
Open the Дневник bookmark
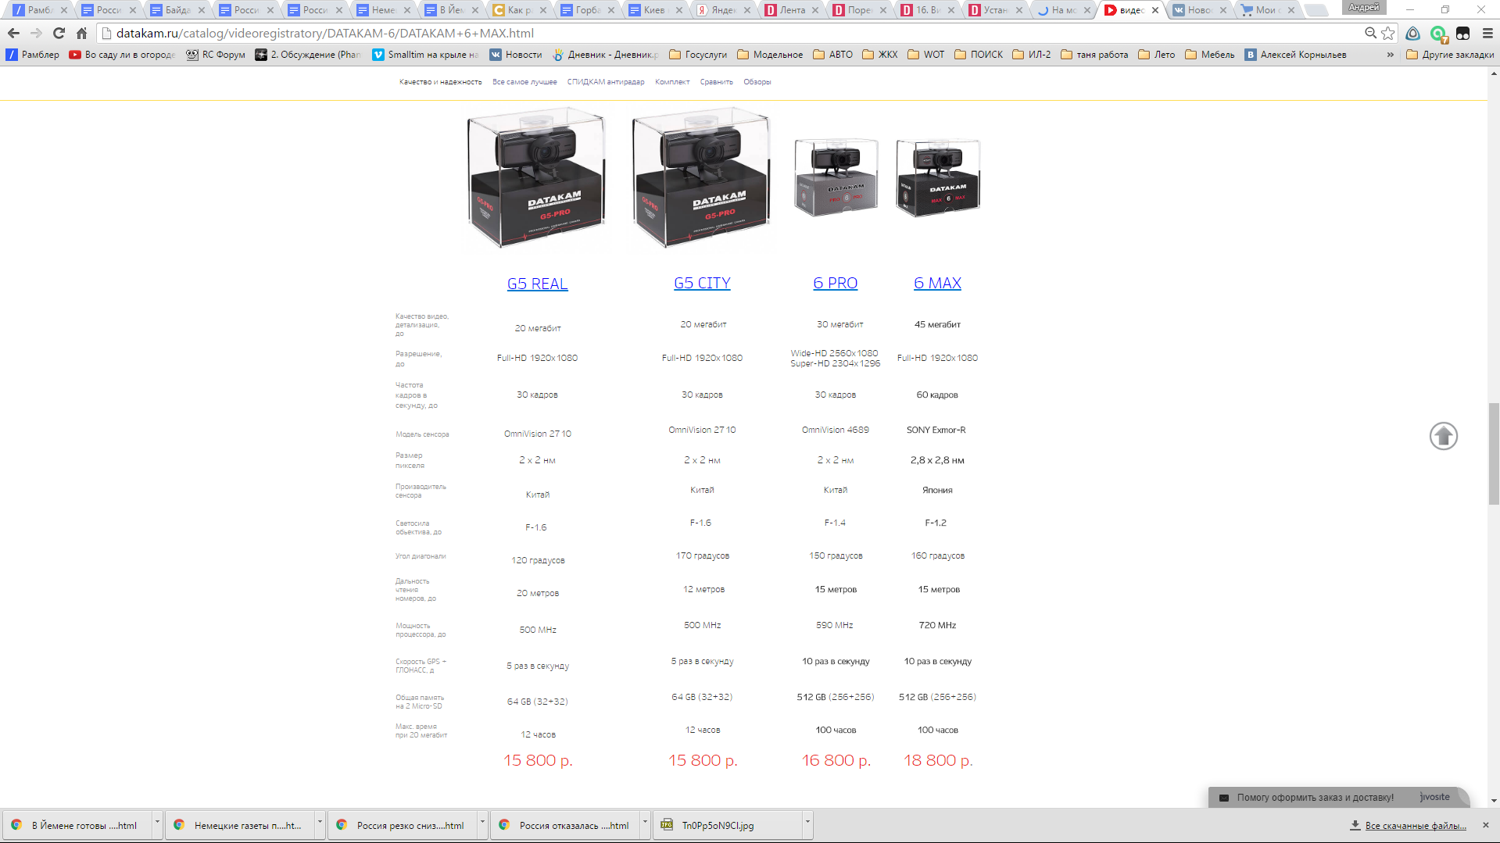coord(606,55)
